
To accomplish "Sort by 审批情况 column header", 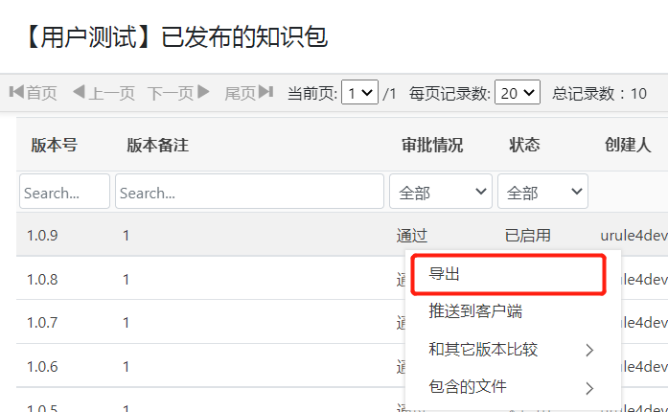I will tap(432, 146).
